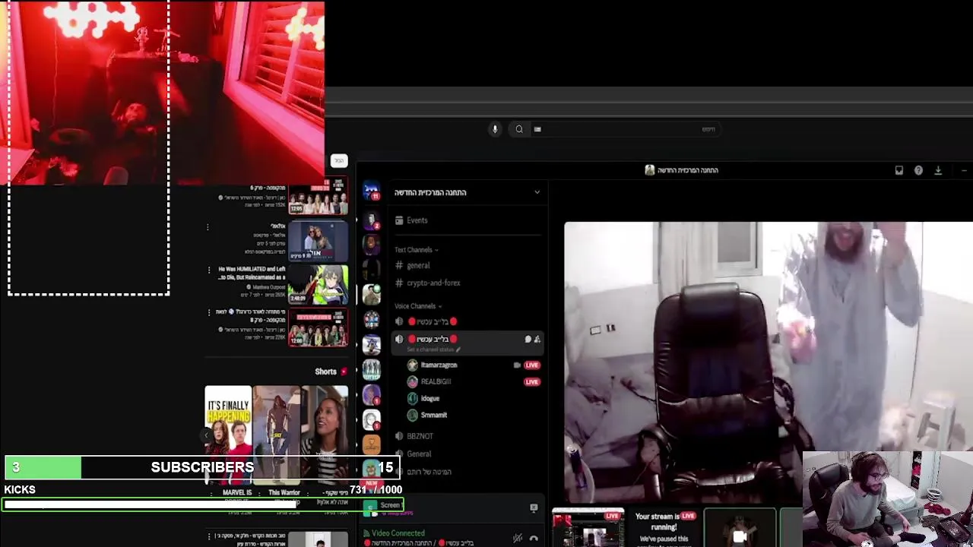Click disconnect phone icon in voice panel
This screenshot has height=547, width=973.
(x=534, y=538)
